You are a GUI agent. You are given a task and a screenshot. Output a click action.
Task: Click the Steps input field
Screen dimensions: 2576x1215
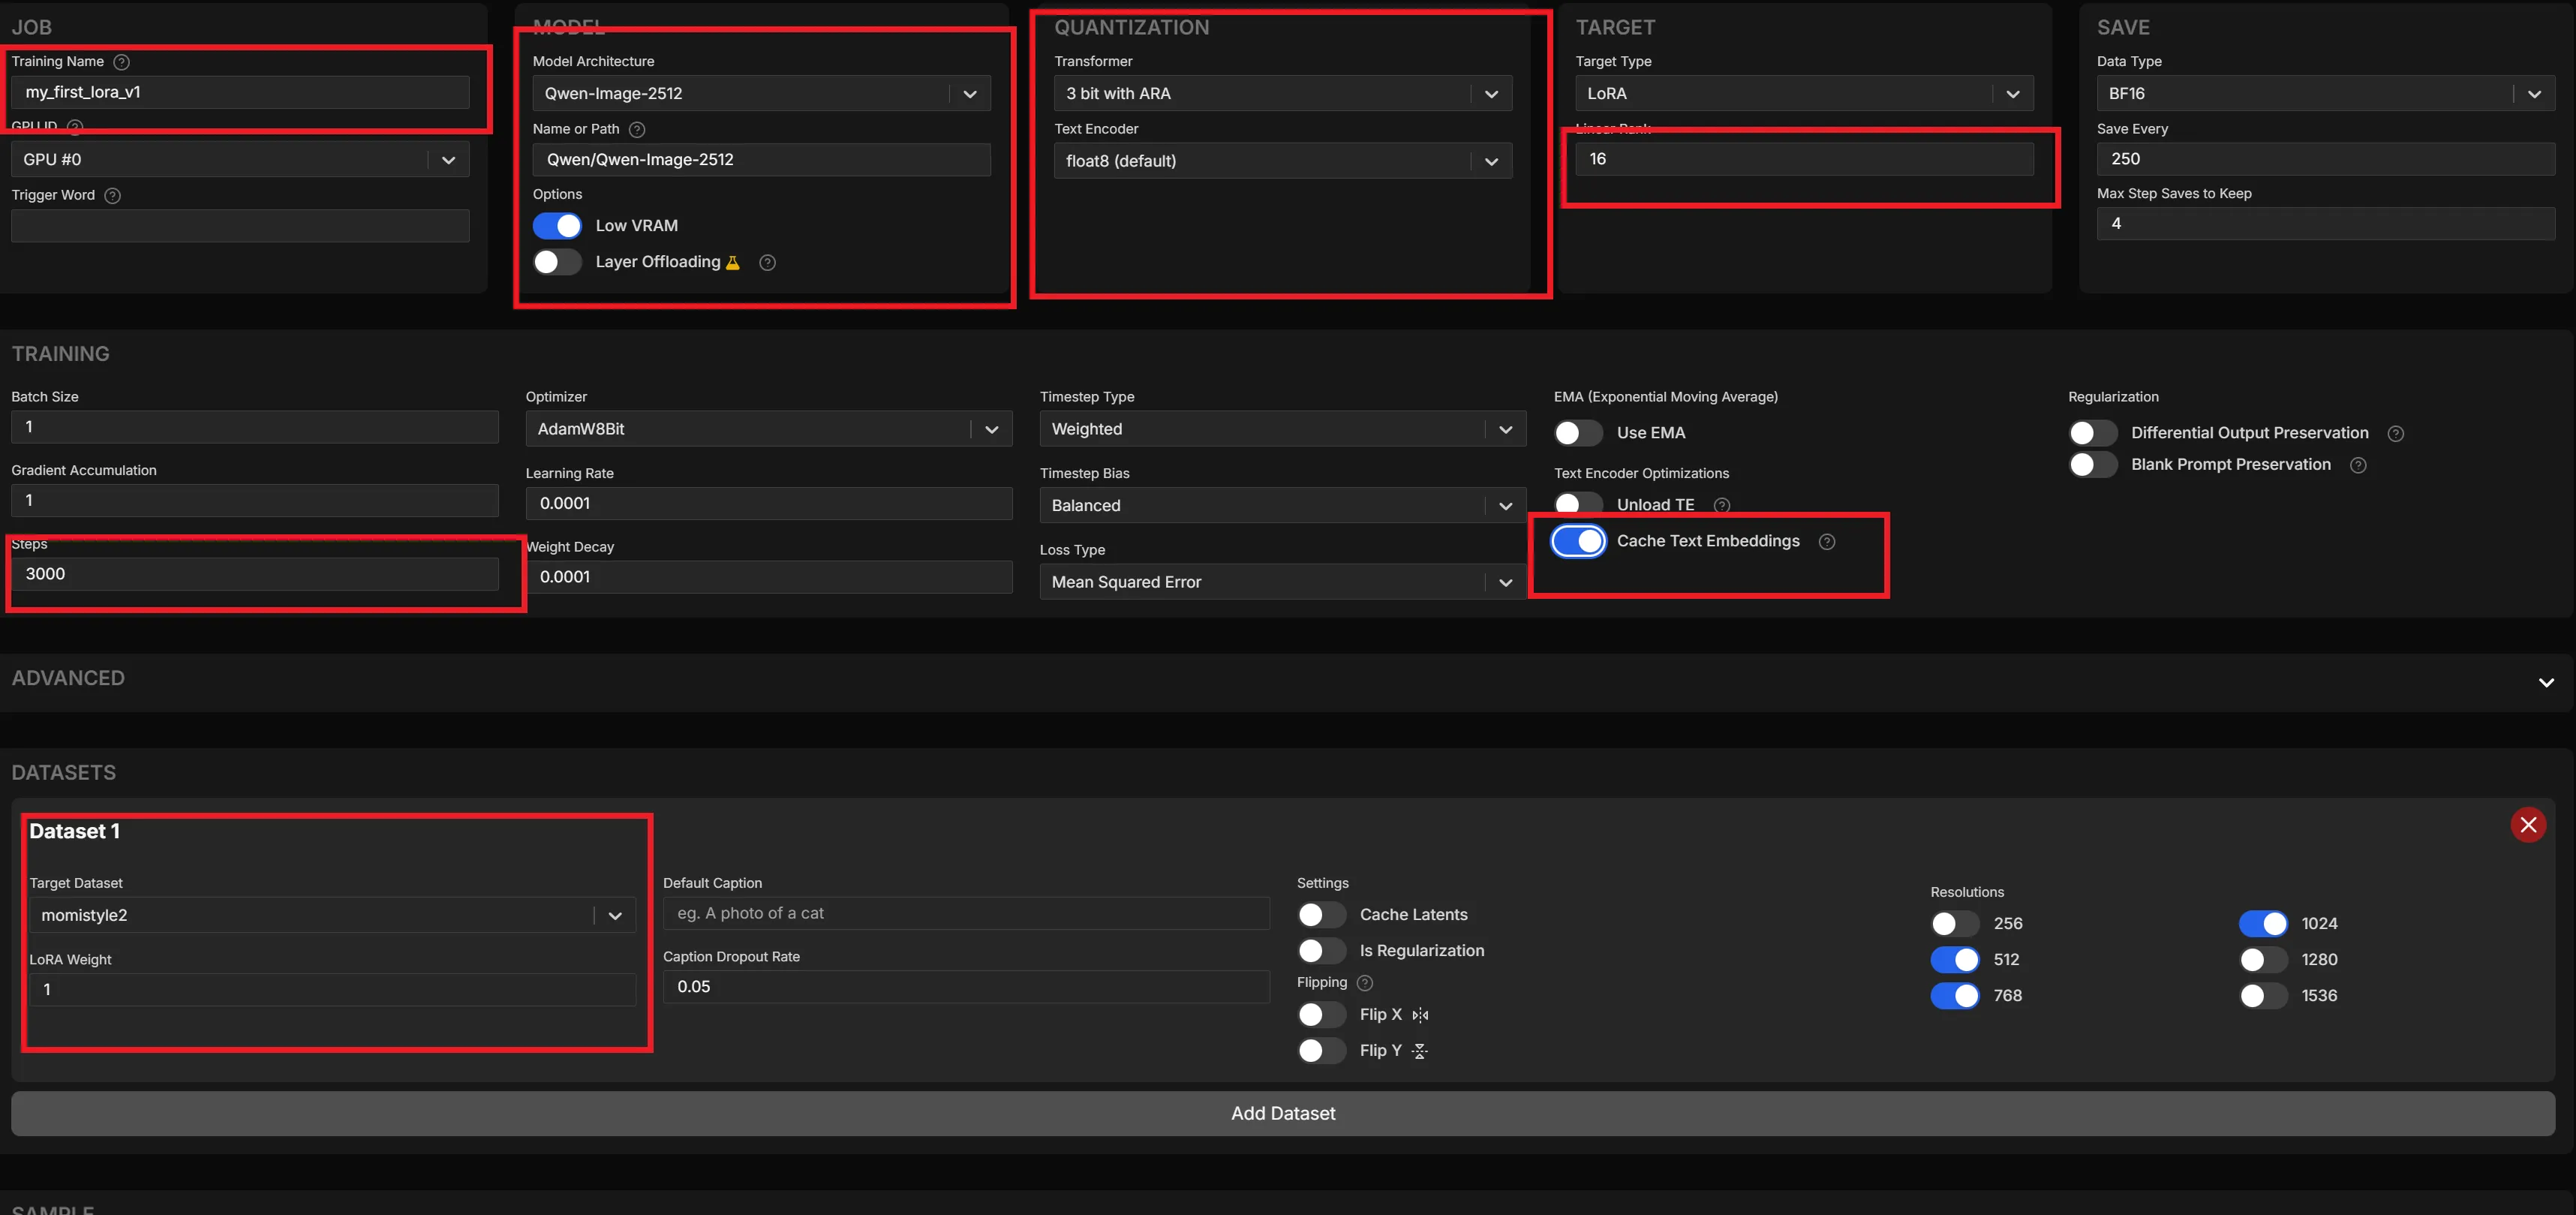point(255,574)
